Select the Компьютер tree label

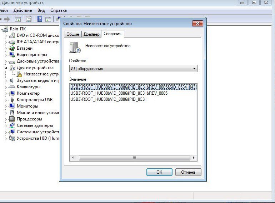[28, 93]
